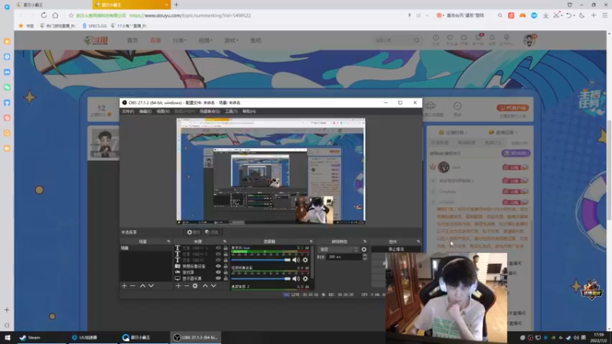
Task: Add a new scene with the plus icon
Action: [124, 286]
